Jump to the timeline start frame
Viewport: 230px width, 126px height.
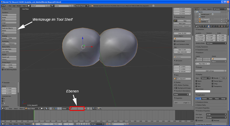[77, 124]
